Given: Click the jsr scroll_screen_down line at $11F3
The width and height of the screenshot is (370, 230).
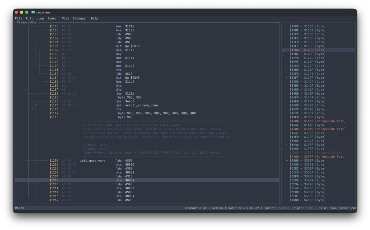Looking at the screenshot, I should [x=137, y=105].
